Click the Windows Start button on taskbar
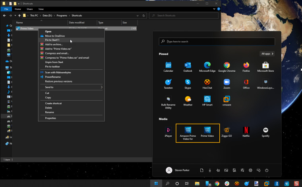Image resolution: width=302 pixels, height=187 pixels. (156, 183)
